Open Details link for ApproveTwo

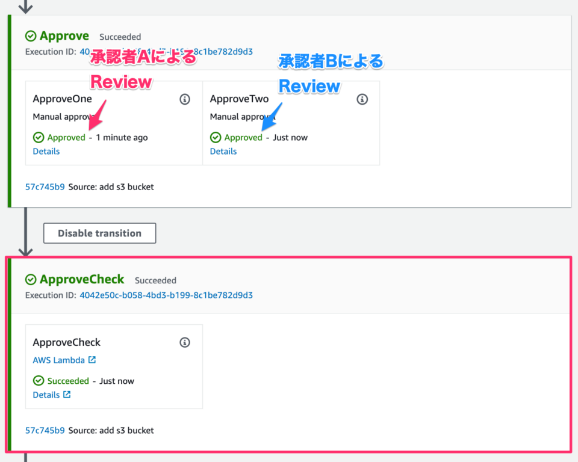[x=223, y=151]
